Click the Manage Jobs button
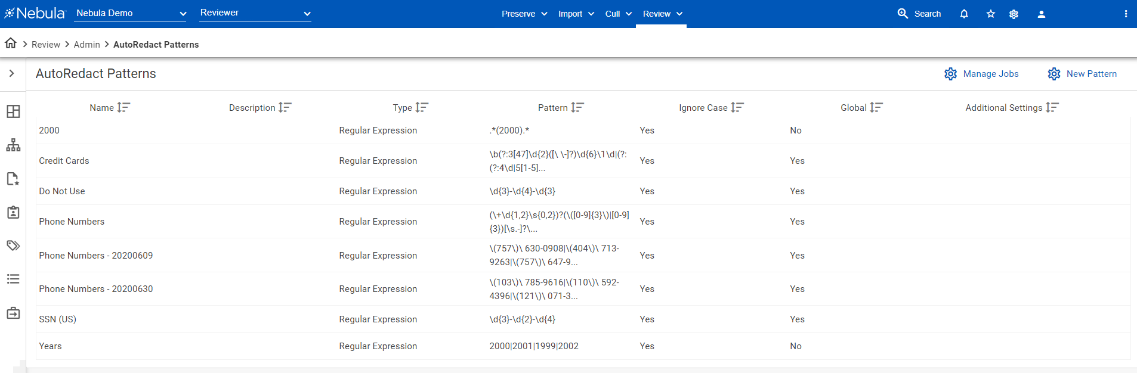This screenshot has width=1137, height=373. pyautogui.click(x=981, y=74)
